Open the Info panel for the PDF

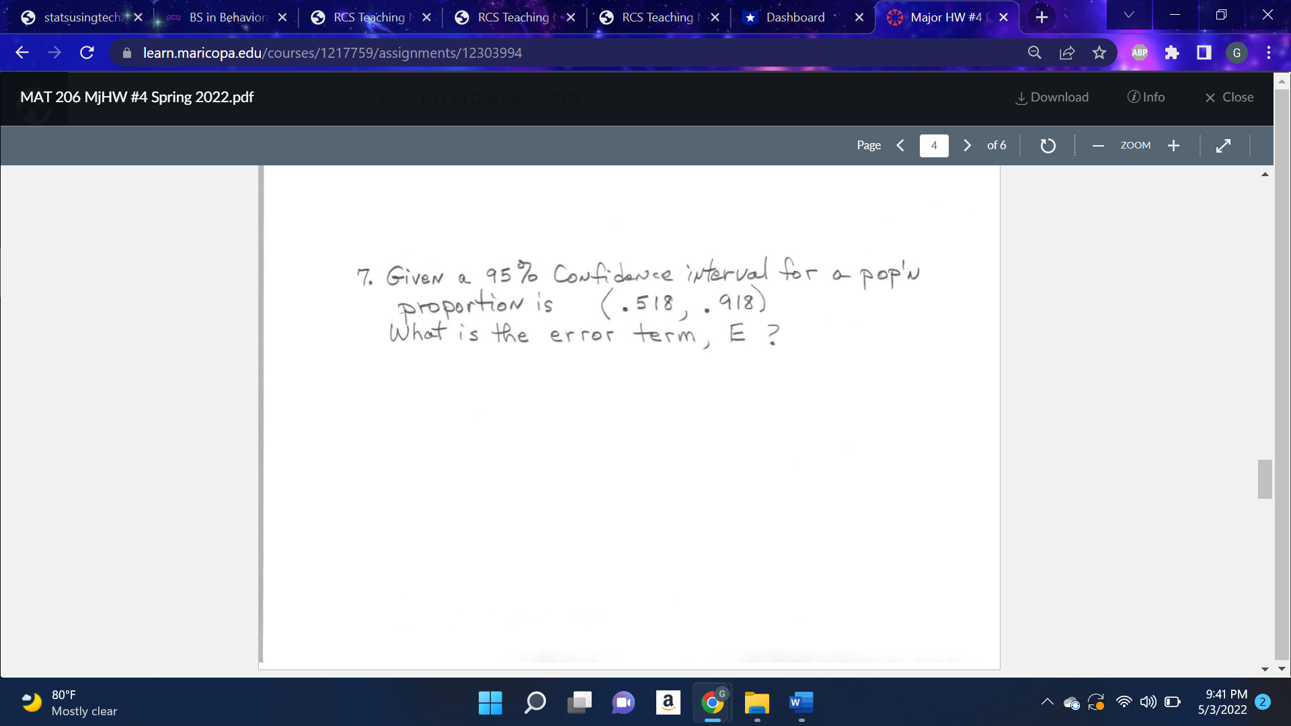coord(1146,97)
